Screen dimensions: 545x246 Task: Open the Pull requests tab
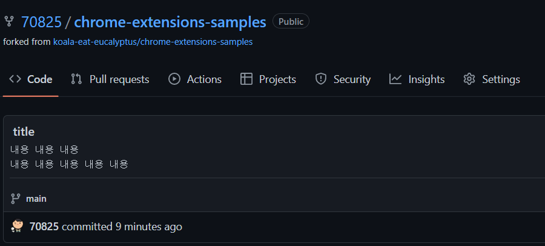click(x=119, y=79)
